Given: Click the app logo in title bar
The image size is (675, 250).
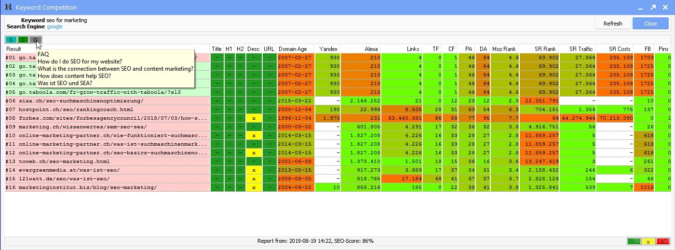Looking at the screenshot, I should tap(8, 8).
